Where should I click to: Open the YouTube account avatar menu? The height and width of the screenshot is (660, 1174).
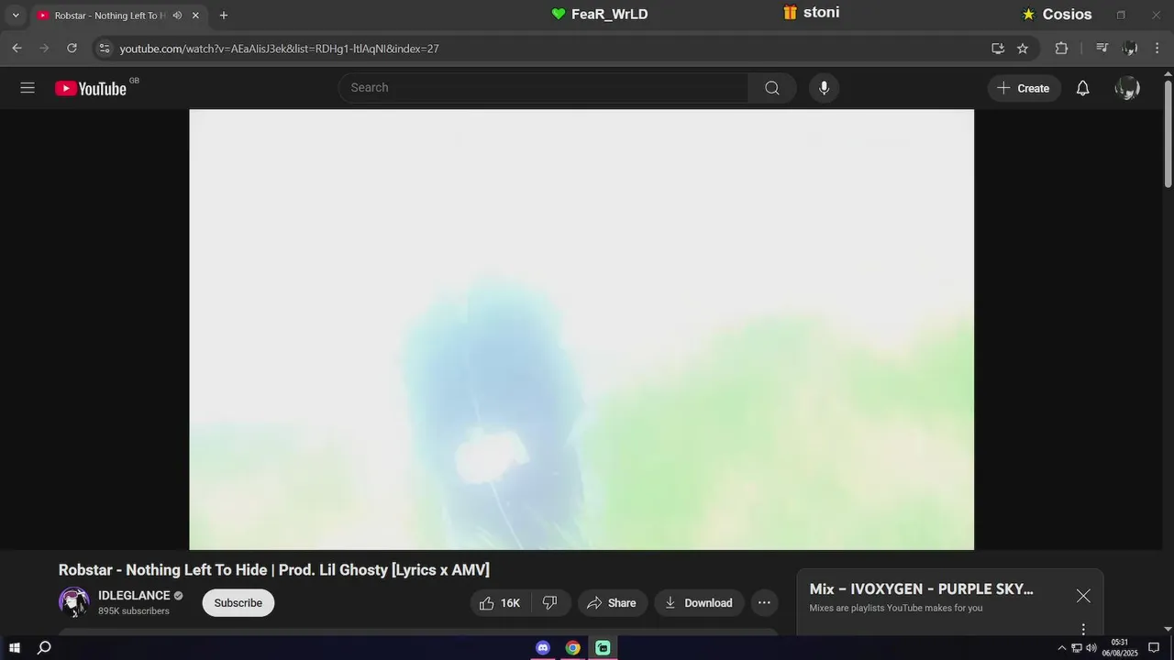[1127, 88]
